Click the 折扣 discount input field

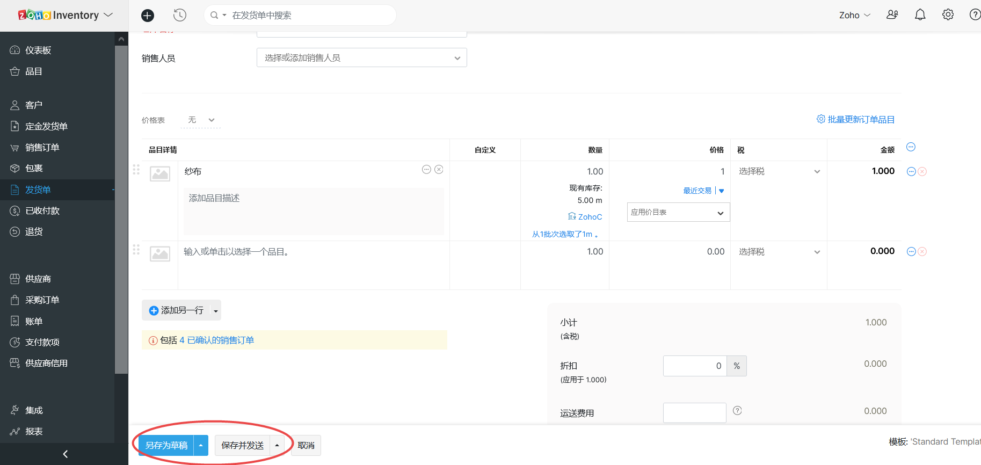694,366
